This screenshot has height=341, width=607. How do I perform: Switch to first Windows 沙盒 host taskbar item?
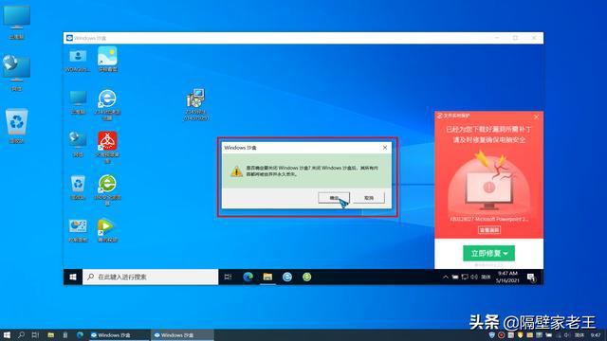120,334
